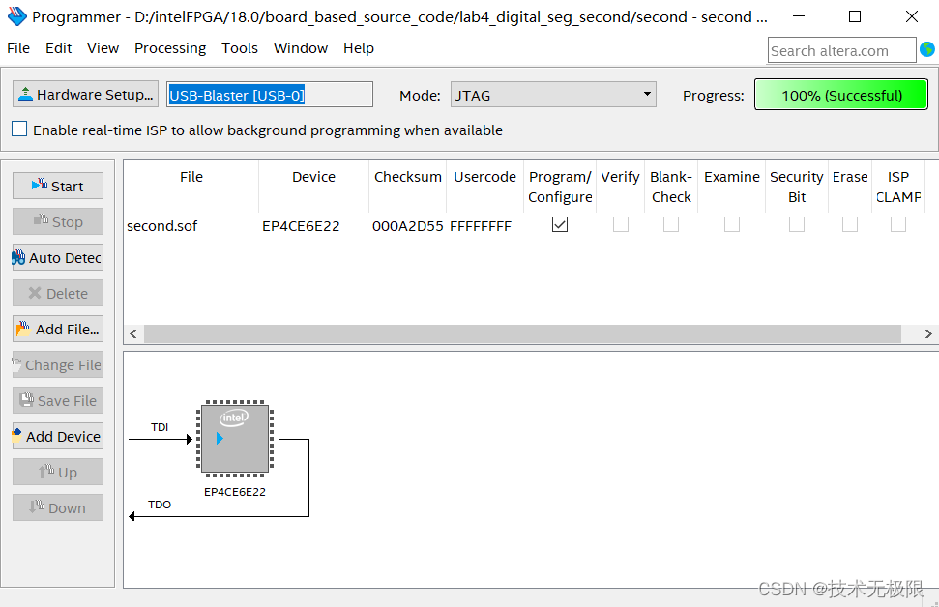Click the Blank-Check column header
The width and height of the screenshot is (939, 607).
point(671,187)
